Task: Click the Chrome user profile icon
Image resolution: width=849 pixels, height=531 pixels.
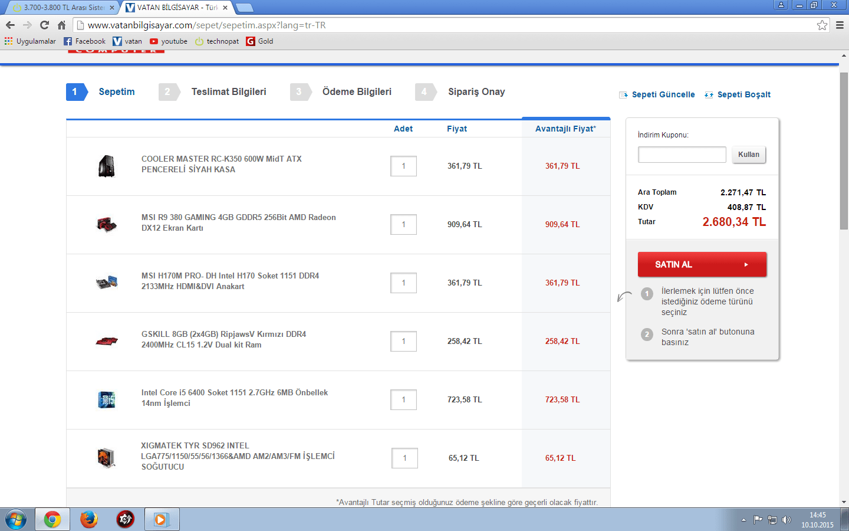Action: pos(781,5)
